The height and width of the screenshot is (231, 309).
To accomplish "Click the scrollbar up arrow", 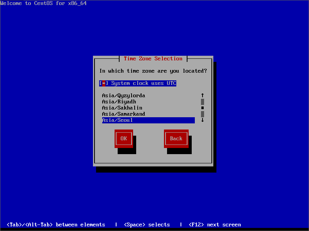I will pos(203,95).
